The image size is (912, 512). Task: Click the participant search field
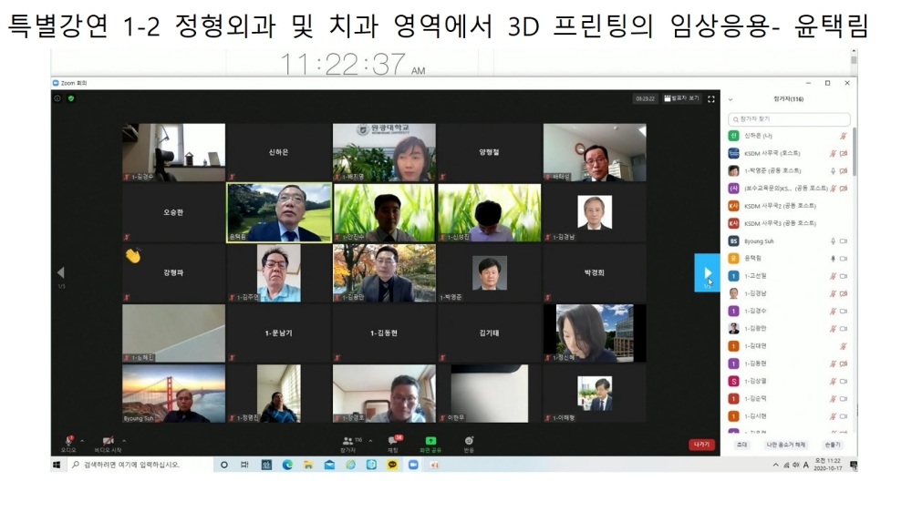(x=790, y=119)
